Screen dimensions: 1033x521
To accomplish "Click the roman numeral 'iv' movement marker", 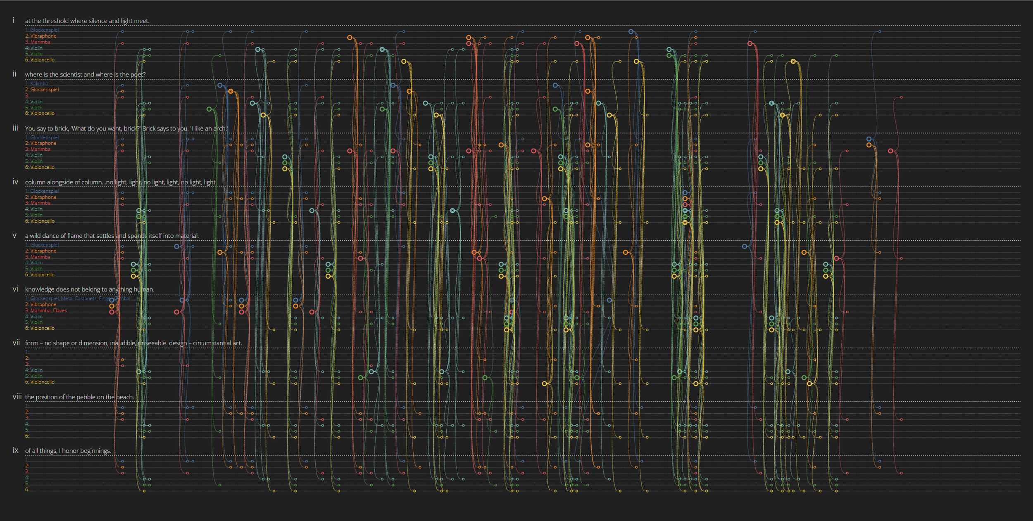I will click(x=15, y=182).
